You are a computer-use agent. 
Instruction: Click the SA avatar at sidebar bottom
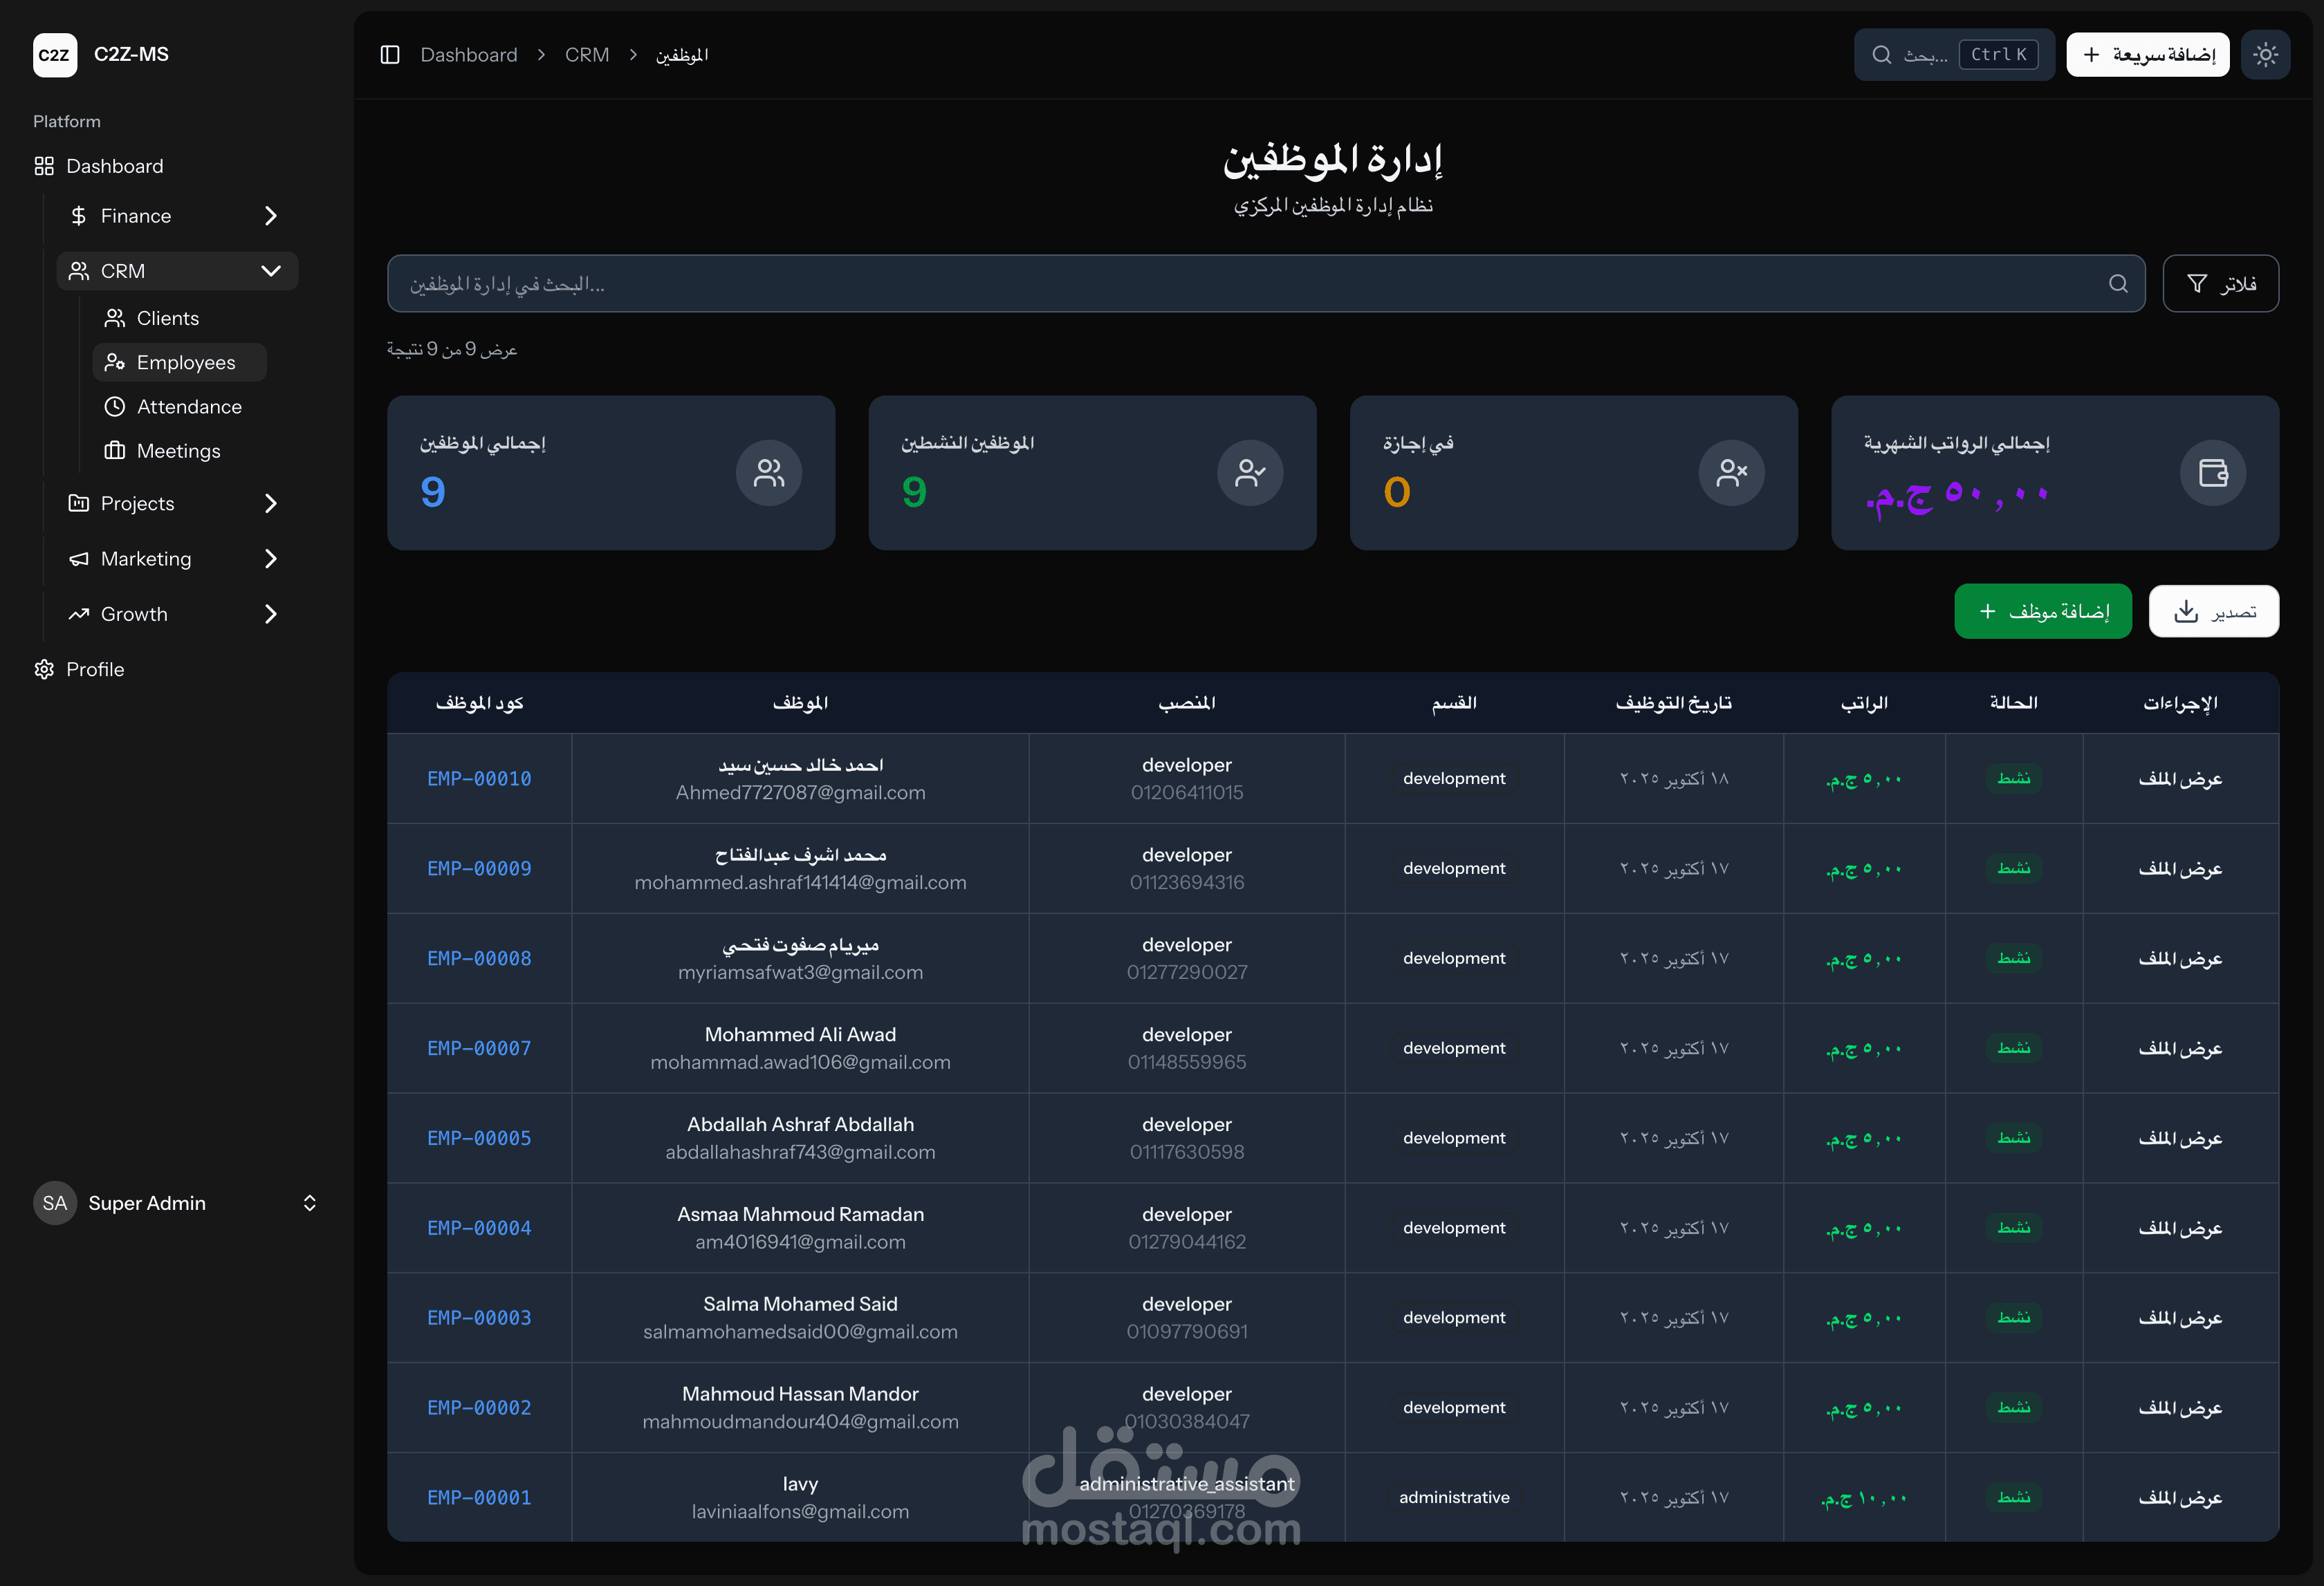pos(54,1203)
